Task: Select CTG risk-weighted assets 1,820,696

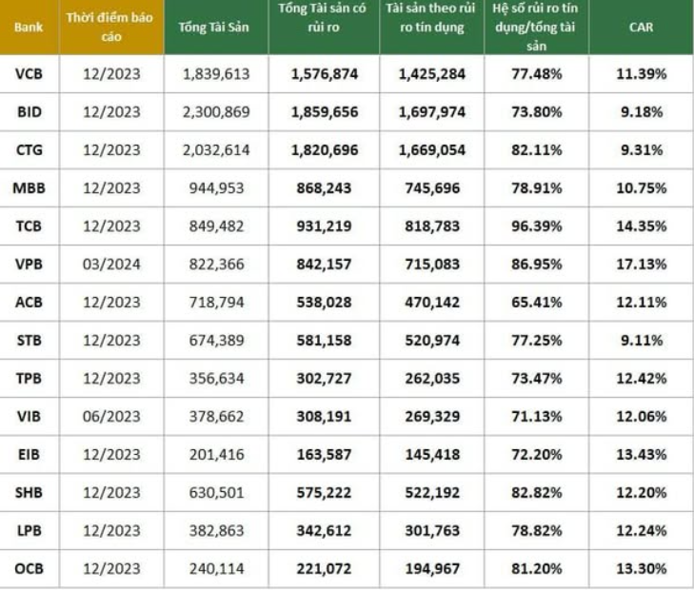Action: [x=324, y=150]
